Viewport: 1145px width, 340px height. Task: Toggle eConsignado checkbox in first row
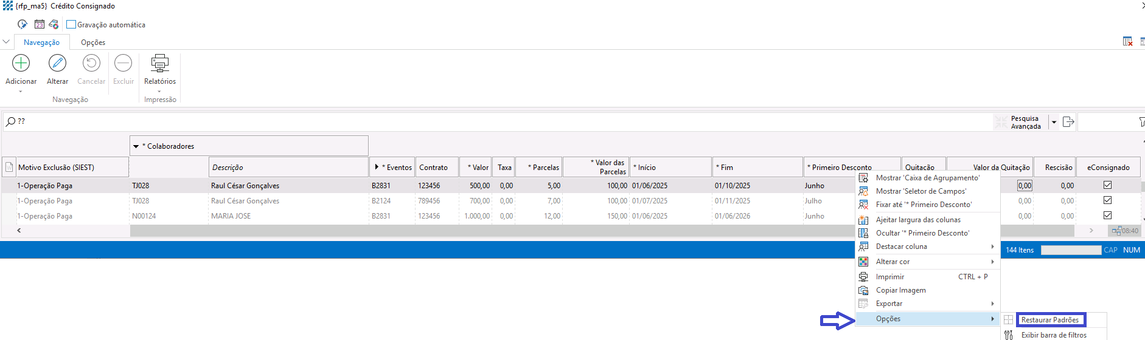click(1107, 185)
